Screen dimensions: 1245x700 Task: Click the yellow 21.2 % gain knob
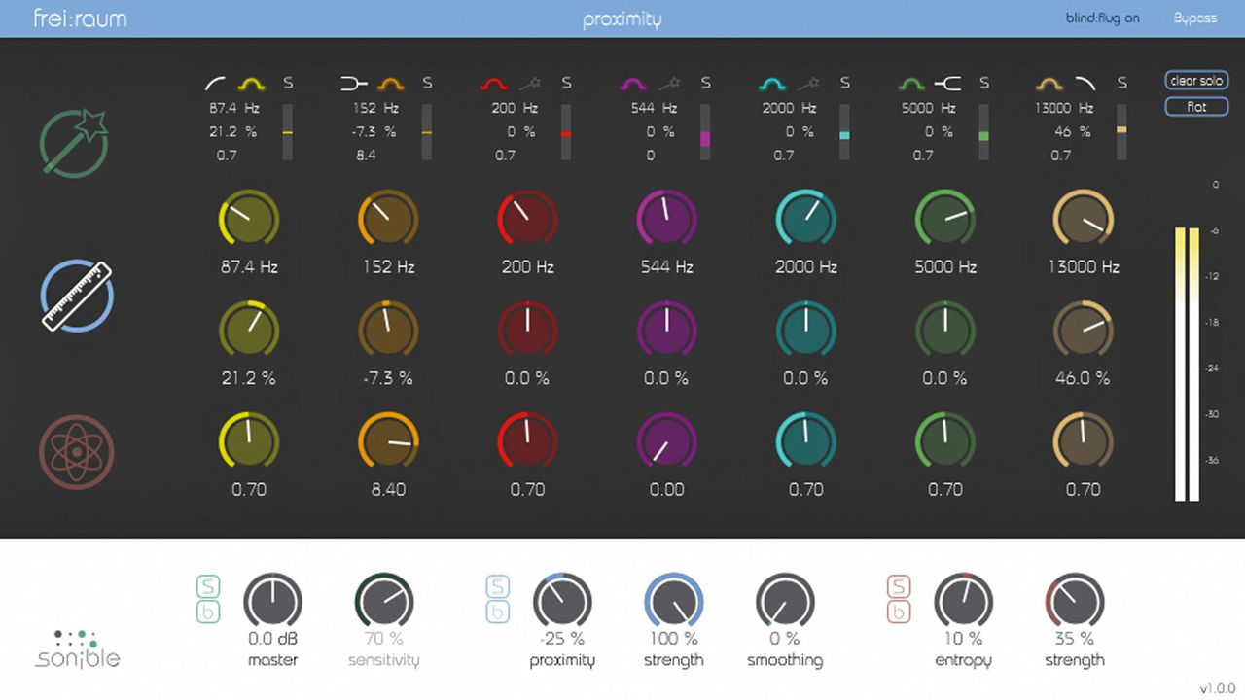249,331
